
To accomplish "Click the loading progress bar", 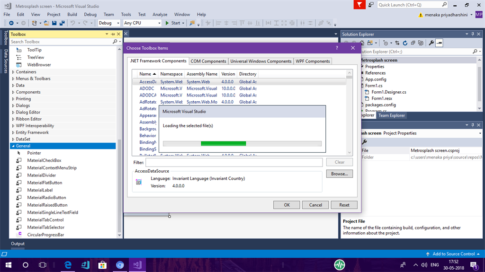I will click(242, 143).
